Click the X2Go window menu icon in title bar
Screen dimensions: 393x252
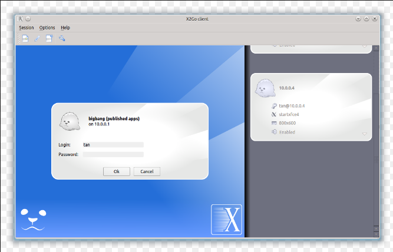click(21, 19)
